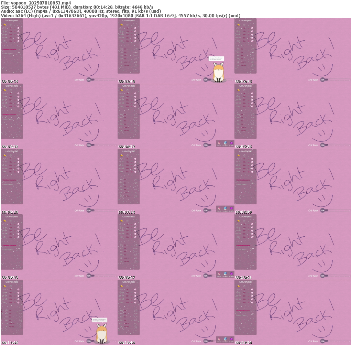Open the video frame stamped 00:00:54
This screenshot has width=352, height=345.
[59, 51]
